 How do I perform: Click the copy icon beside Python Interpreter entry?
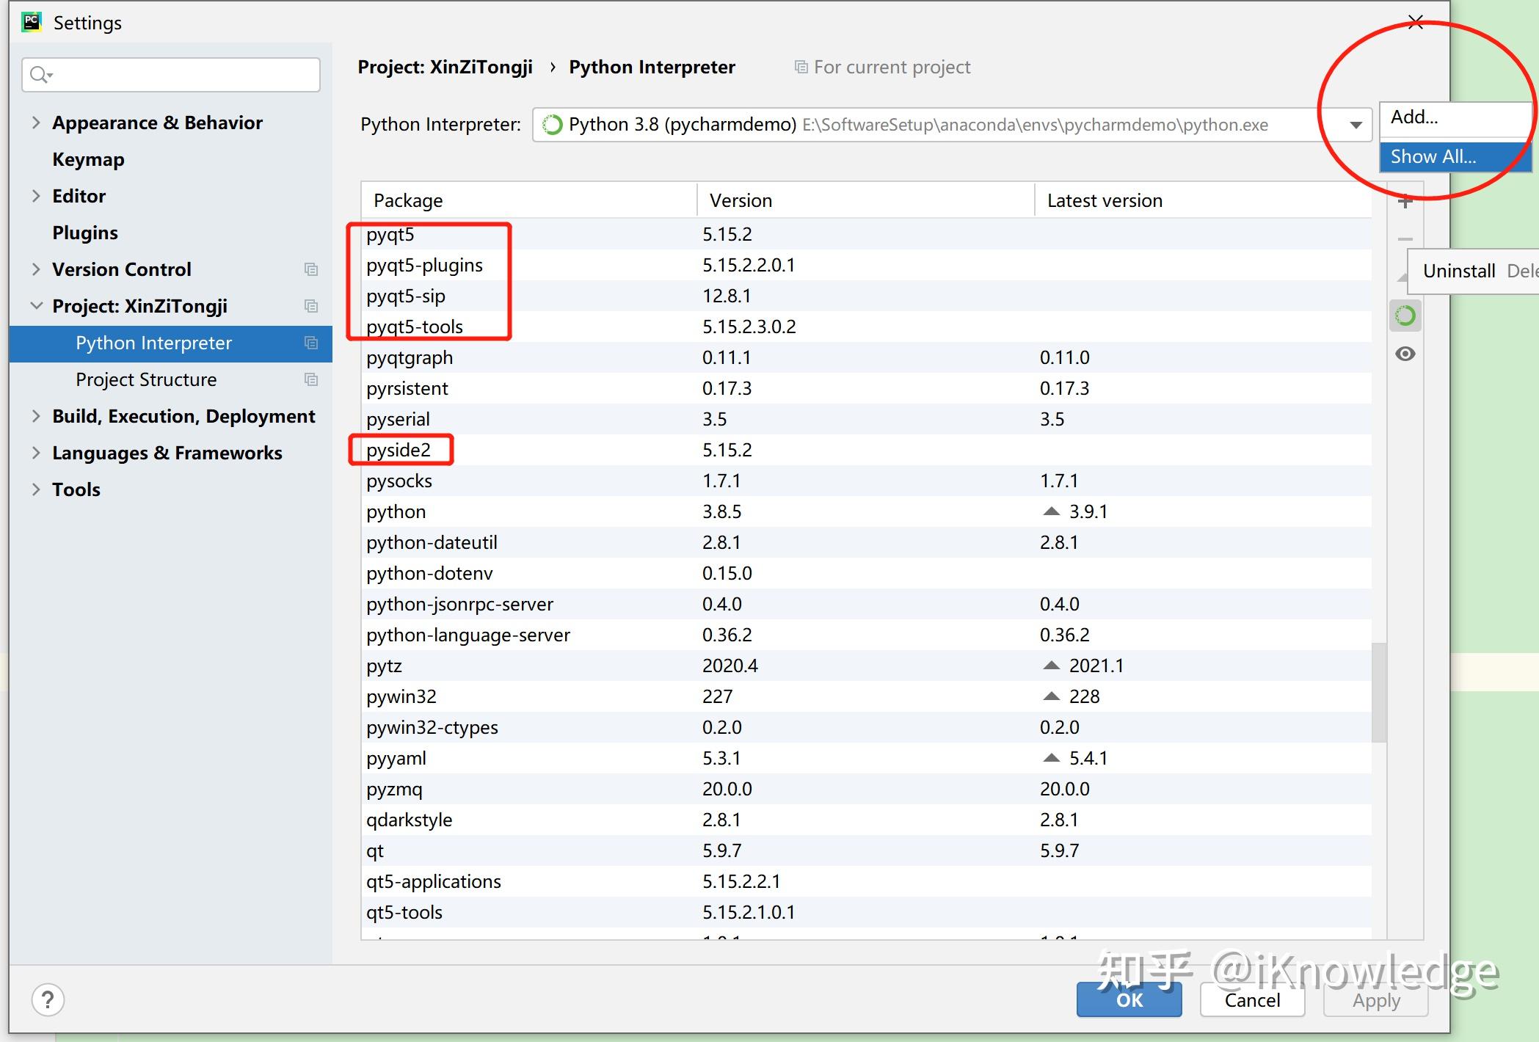click(310, 343)
